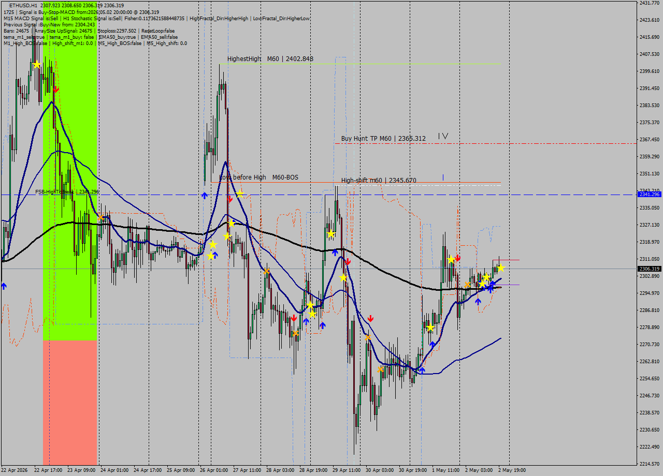Screen dimensions: 663x476
Task: Click the 'M15 MACD Signal is:Sell' info line
Action: tap(156, 18)
